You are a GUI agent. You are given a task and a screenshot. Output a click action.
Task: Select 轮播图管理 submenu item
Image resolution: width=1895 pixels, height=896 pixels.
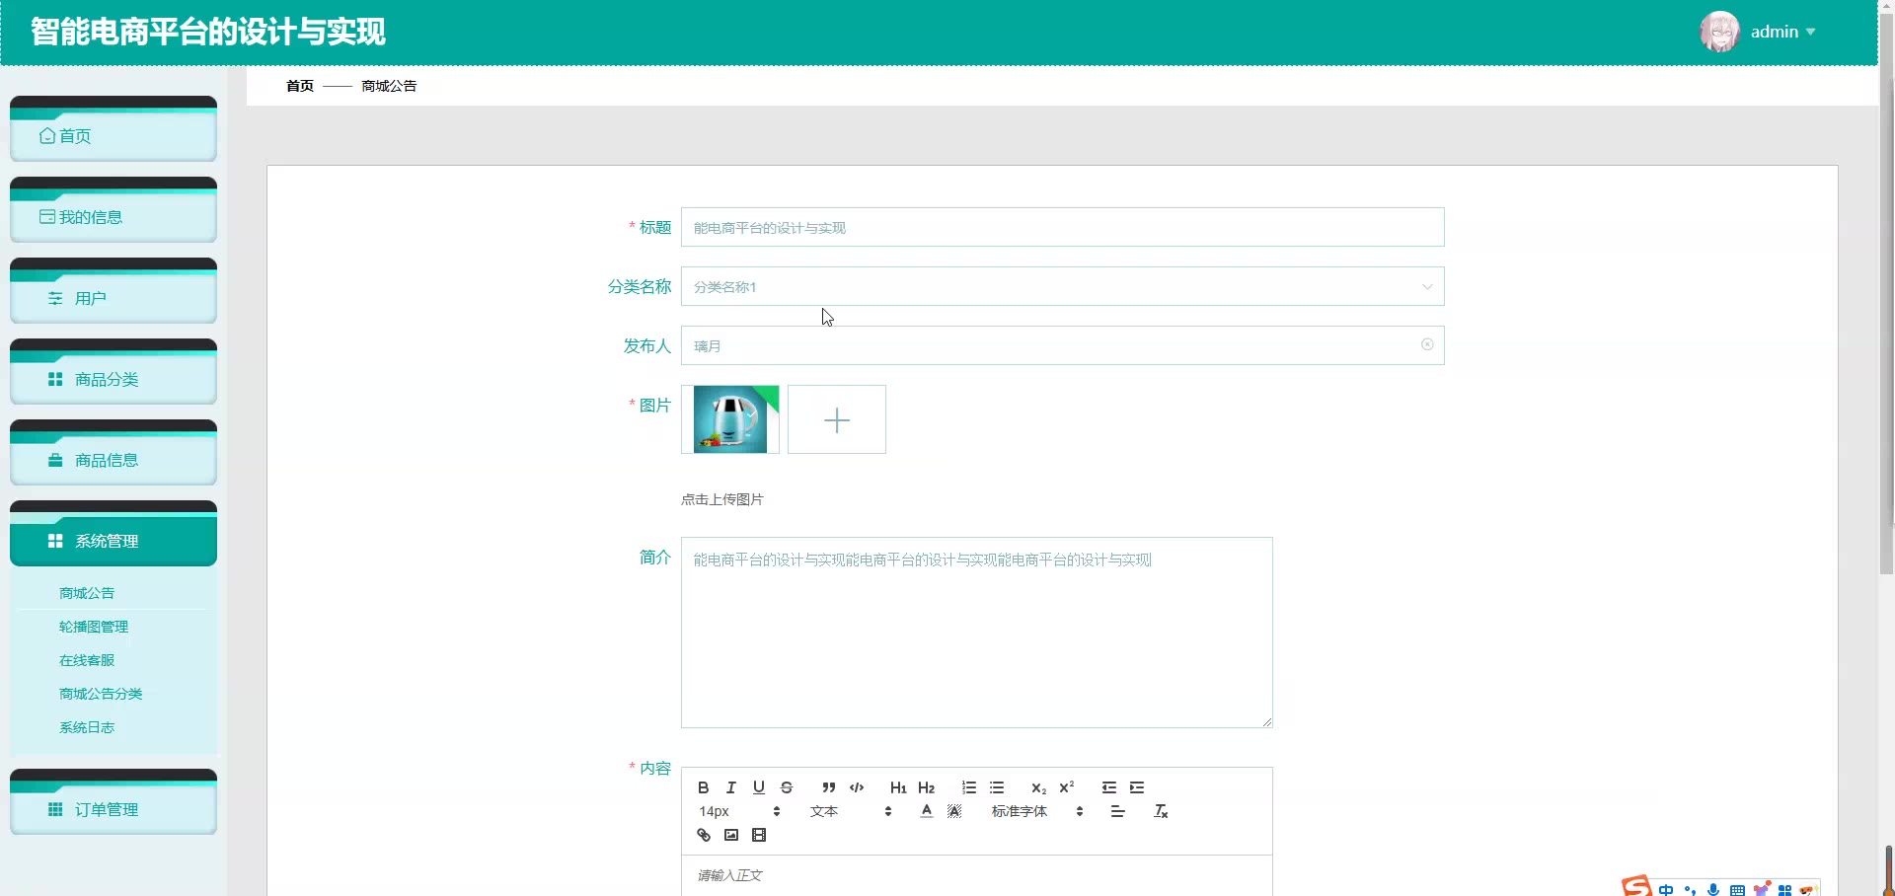tap(94, 627)
